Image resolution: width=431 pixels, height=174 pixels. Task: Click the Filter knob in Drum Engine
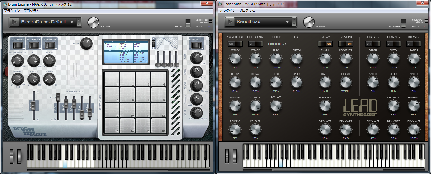(49, 79)
